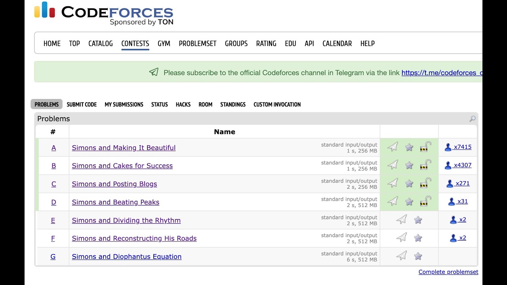Image resolution: width=507 pixels, height=285 pixels.
Task: Submit icon for problem B Cakes for Success
Action: point(393,165)
